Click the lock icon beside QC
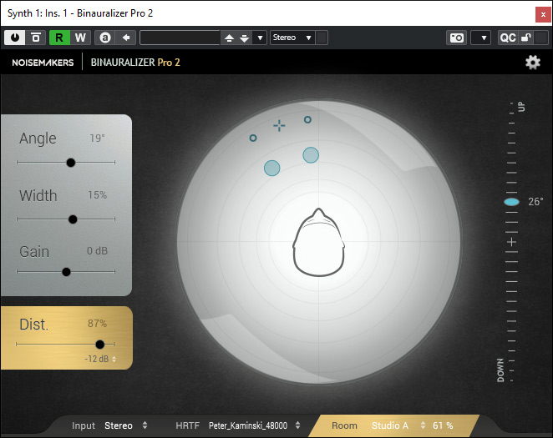Screen dimensions: 553x438 pyautogui.click(x=526, y=38)
